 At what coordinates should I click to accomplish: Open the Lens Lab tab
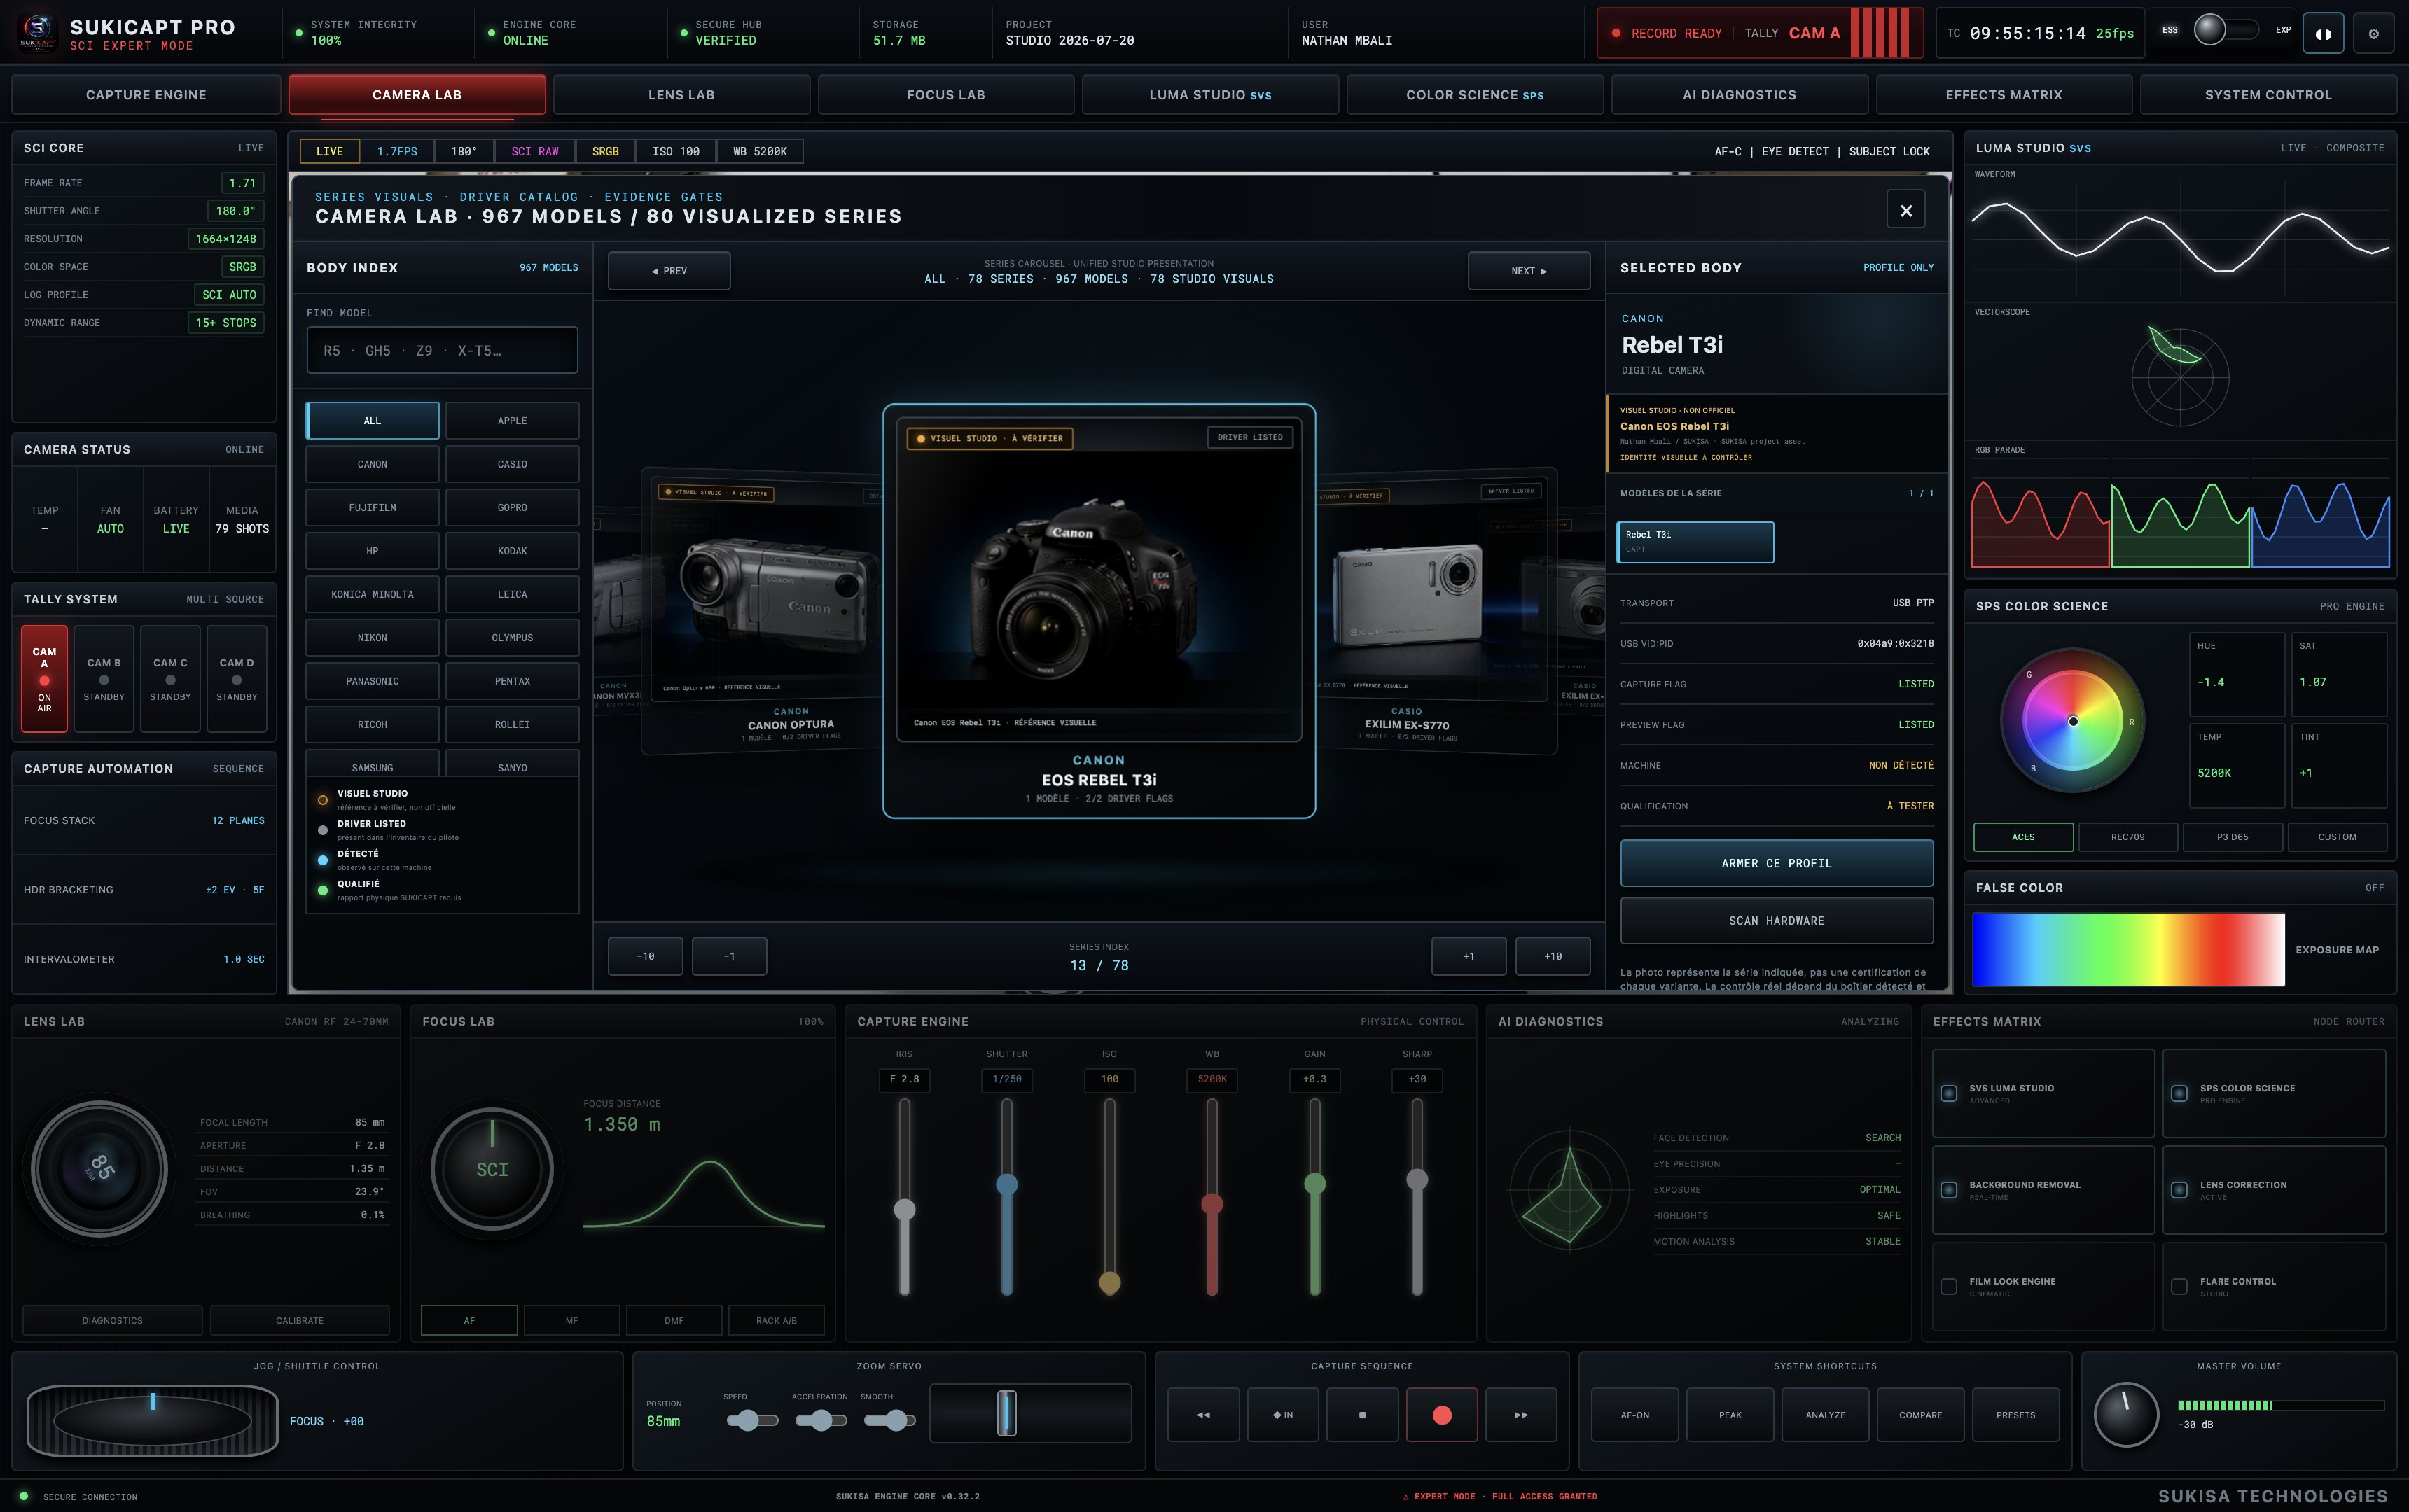pos(681,95)
